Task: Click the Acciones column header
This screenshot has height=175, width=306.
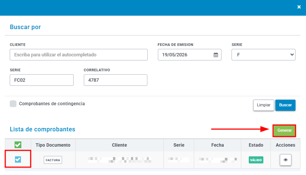Action: [x=285, y=145]
